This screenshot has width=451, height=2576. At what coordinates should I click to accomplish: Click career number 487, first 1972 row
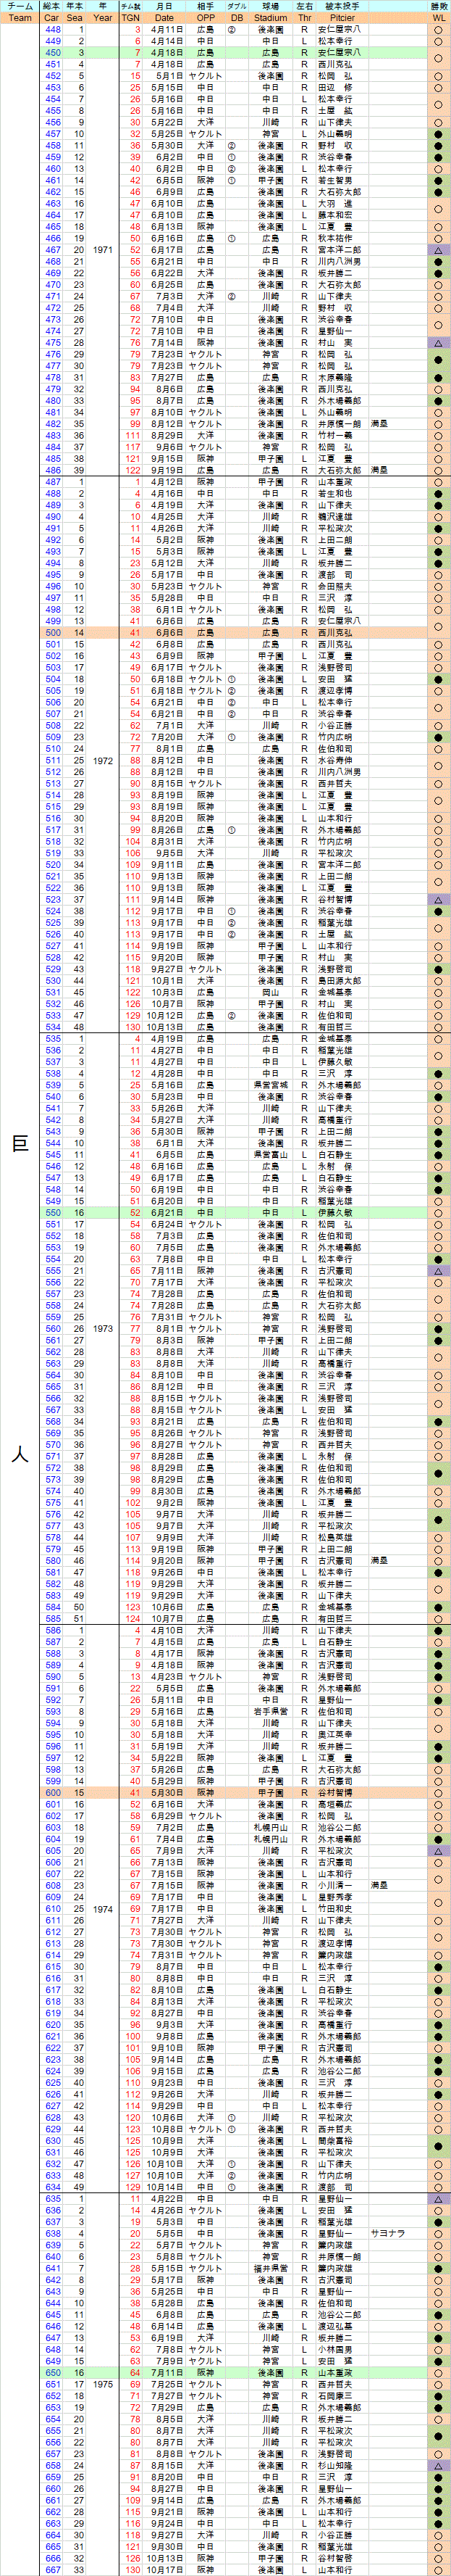52,482
